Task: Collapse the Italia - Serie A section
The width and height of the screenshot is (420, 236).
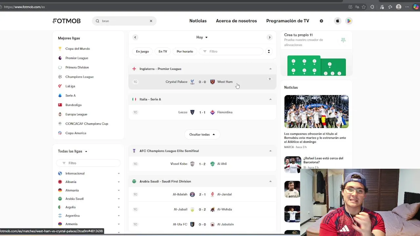Action: click(x=270, y=99)
